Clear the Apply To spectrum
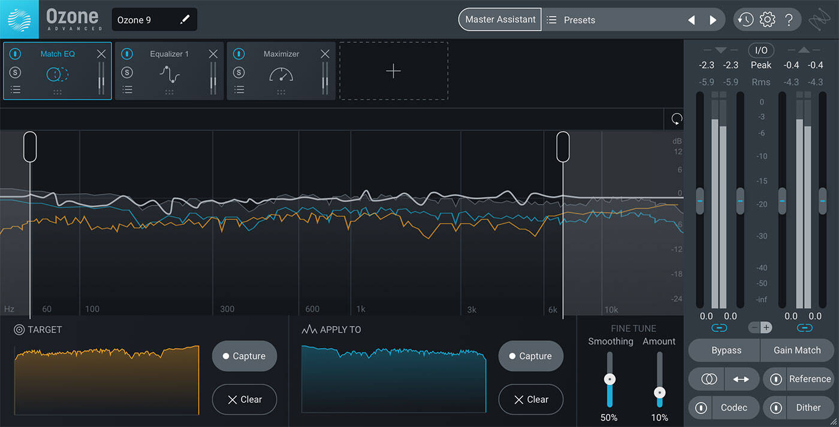The height and width of the screenshot is (427, 839). [x=530, y=399]
